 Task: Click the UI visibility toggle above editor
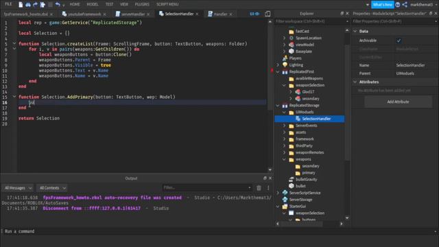tap(254, 14)
